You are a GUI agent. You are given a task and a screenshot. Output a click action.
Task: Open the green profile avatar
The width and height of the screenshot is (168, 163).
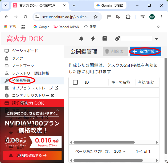152,17
